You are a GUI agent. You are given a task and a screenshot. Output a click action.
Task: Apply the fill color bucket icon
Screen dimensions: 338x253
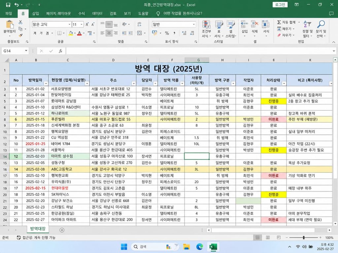[71, 33]
